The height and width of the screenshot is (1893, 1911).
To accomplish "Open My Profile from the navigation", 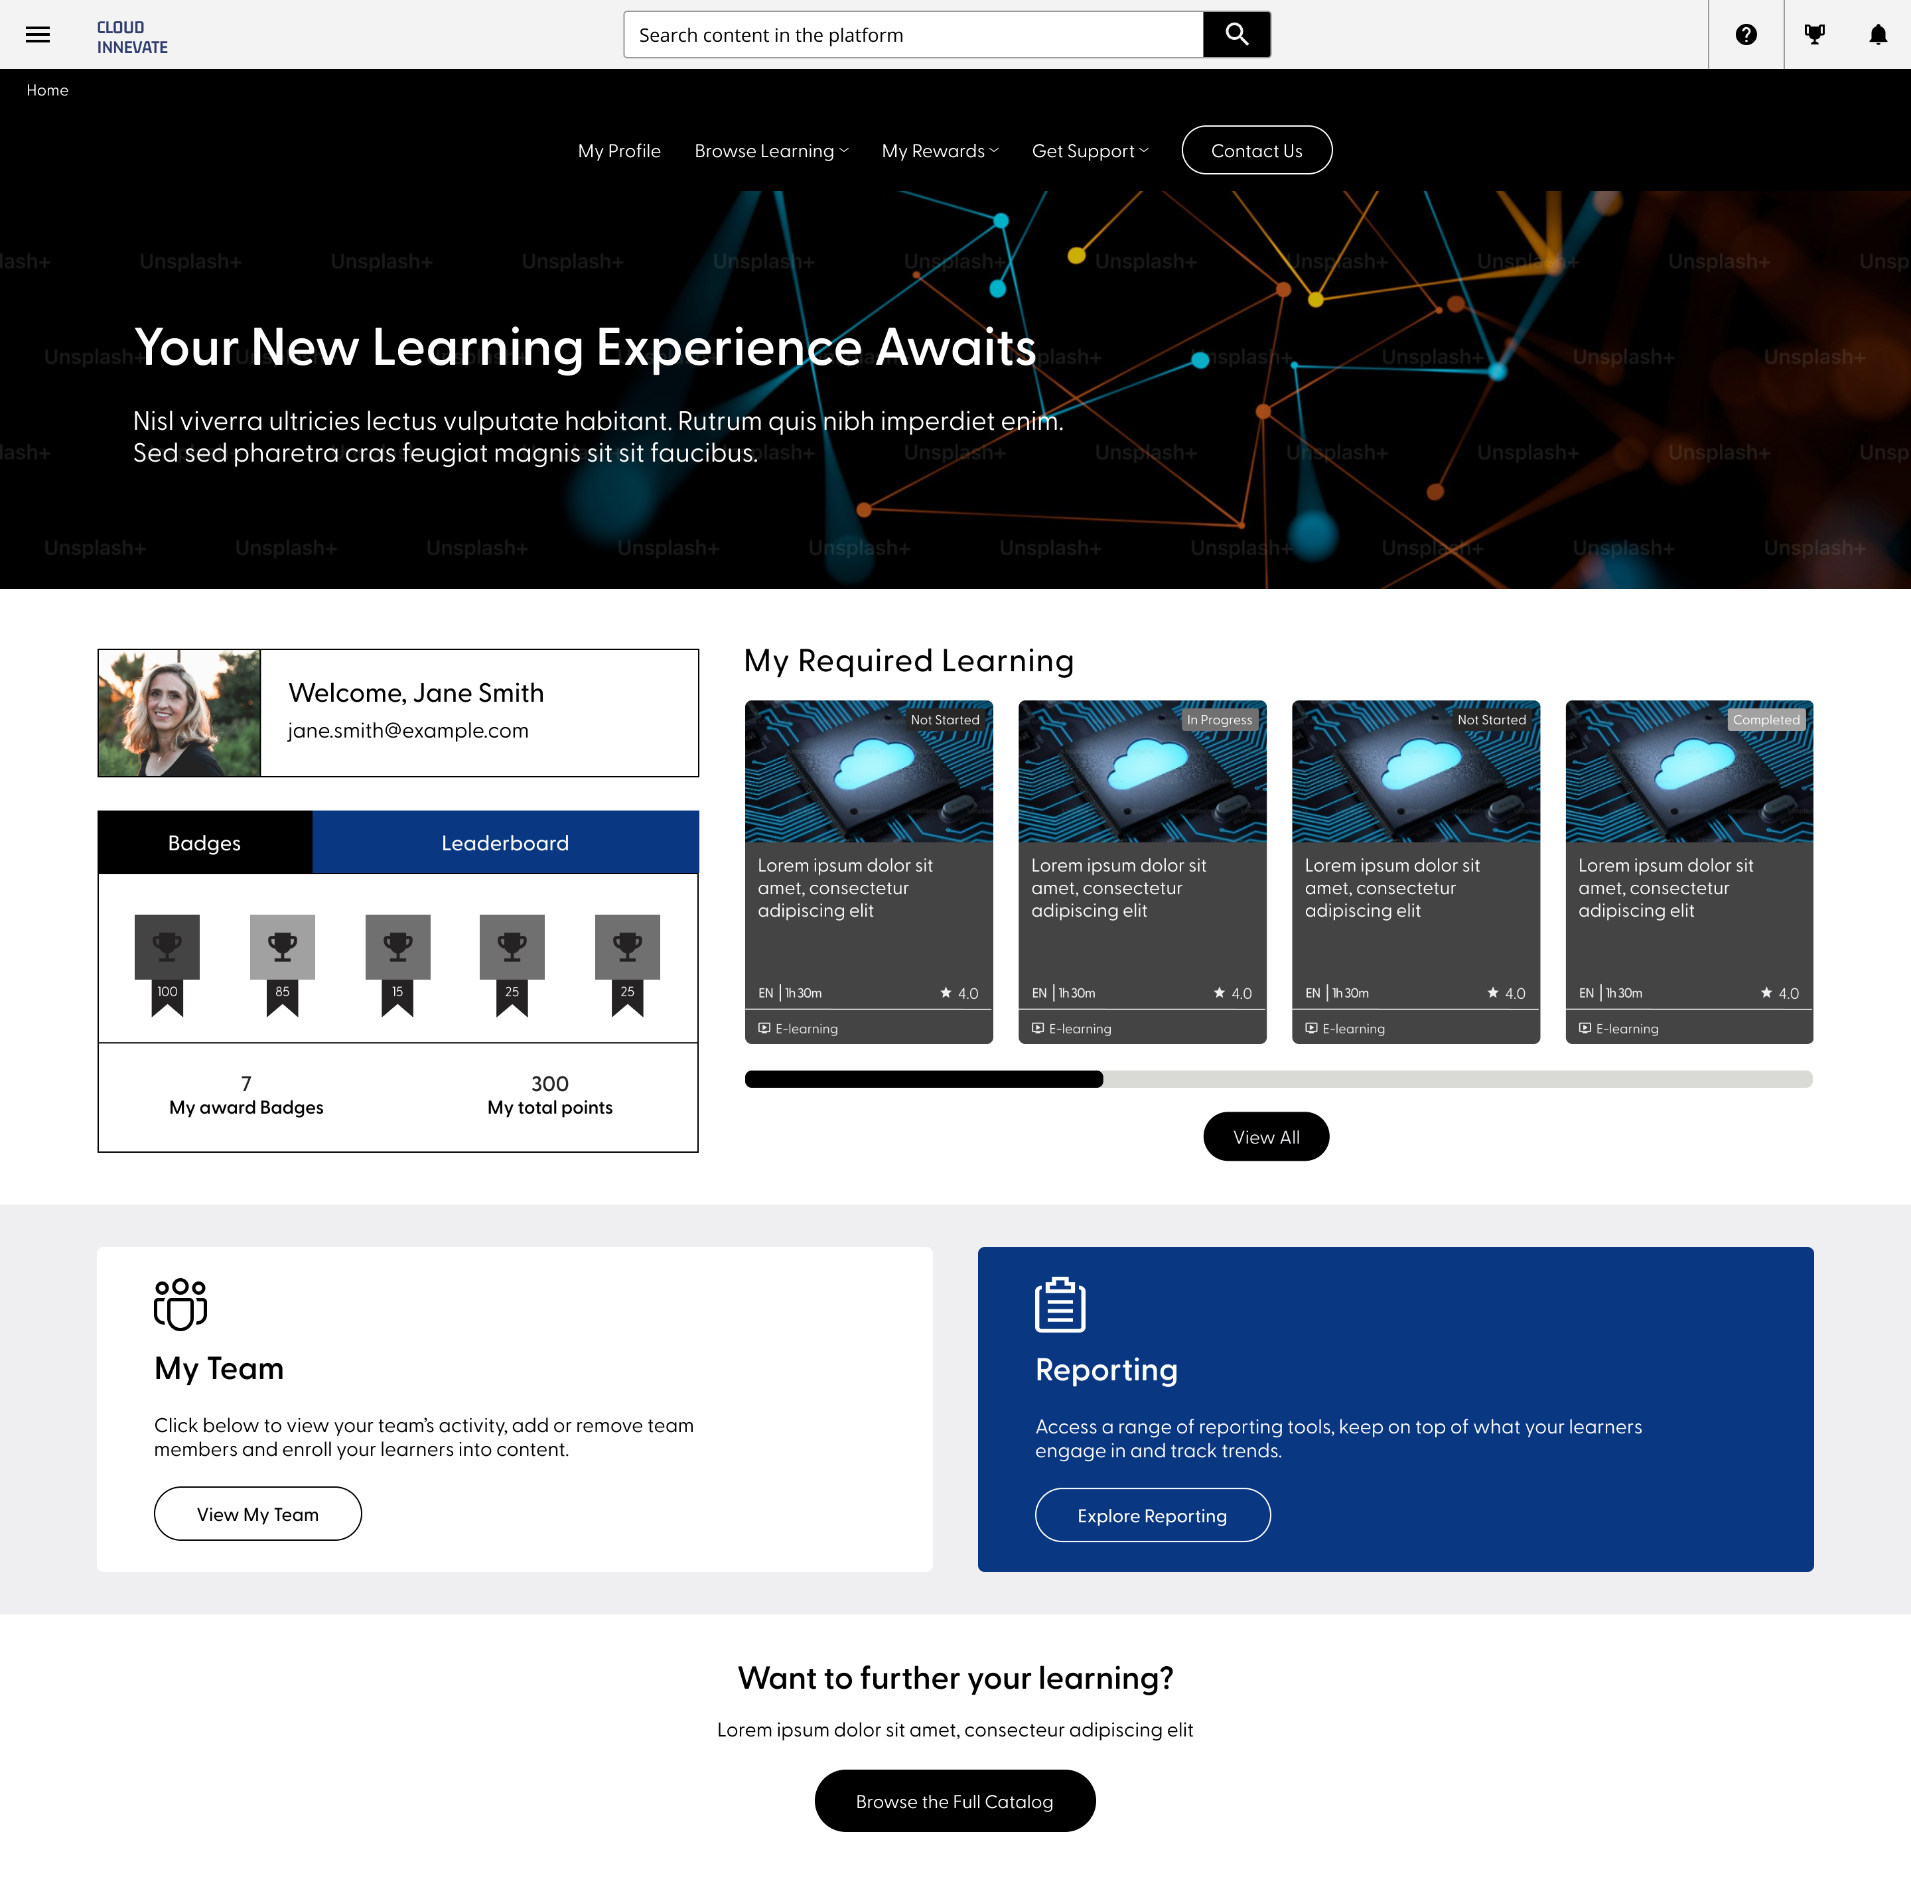I will (x=618, y=151).
